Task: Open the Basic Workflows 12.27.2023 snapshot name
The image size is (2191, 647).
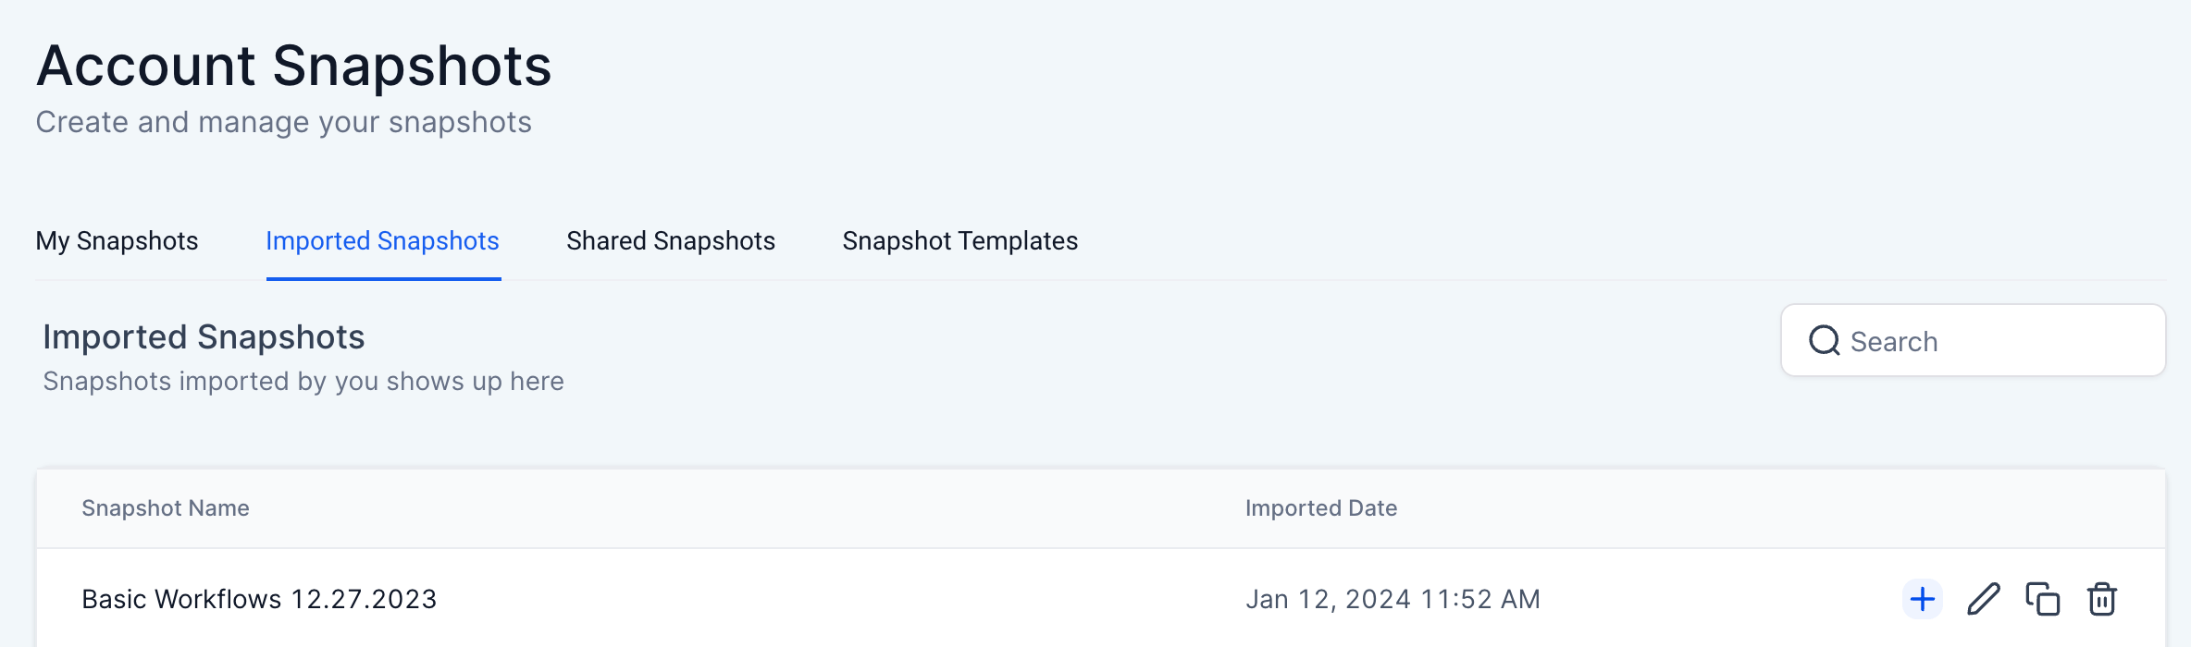Action: [259, 599]
